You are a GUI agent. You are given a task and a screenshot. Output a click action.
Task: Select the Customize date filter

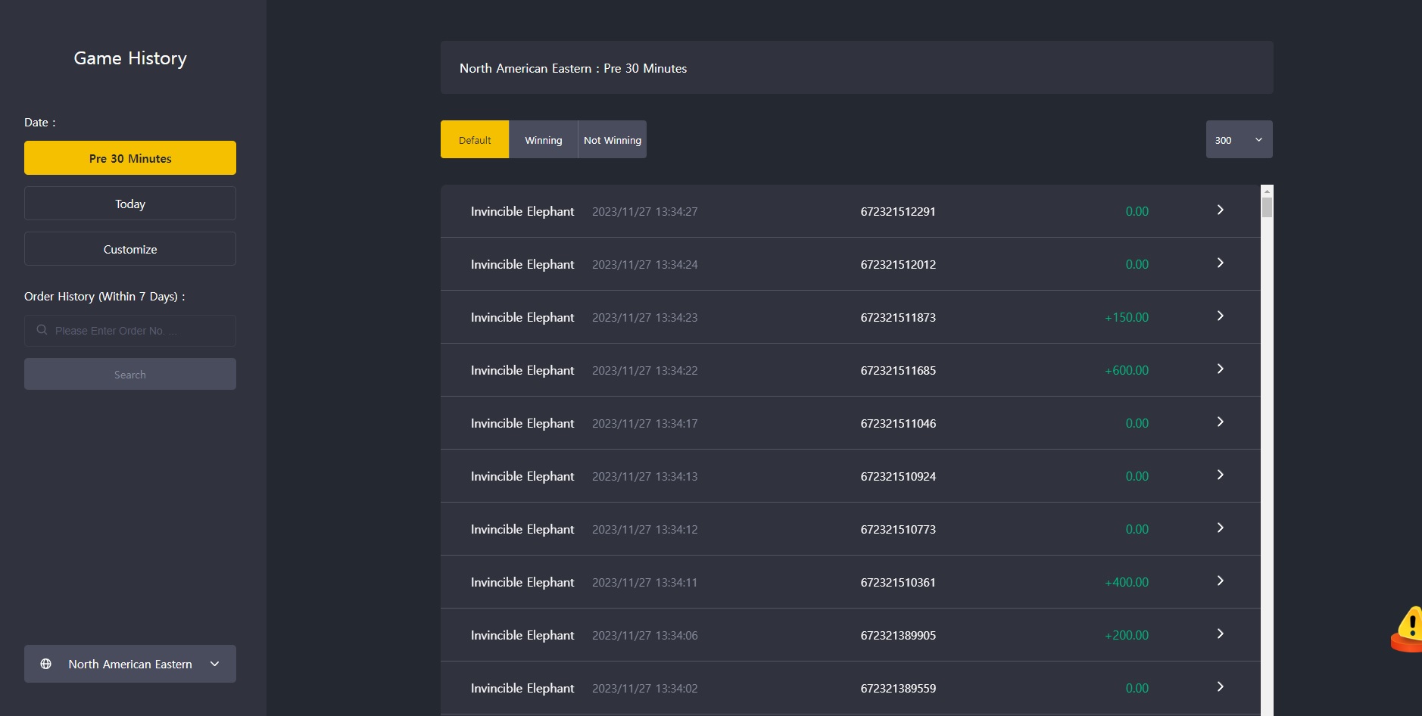tap(130, 249)
